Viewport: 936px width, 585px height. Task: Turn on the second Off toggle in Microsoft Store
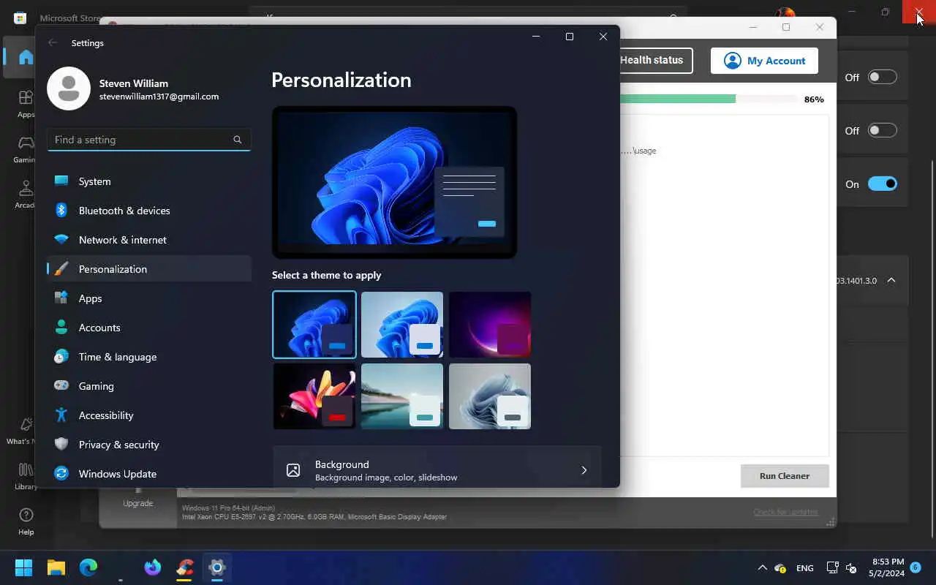pos(882,130)
